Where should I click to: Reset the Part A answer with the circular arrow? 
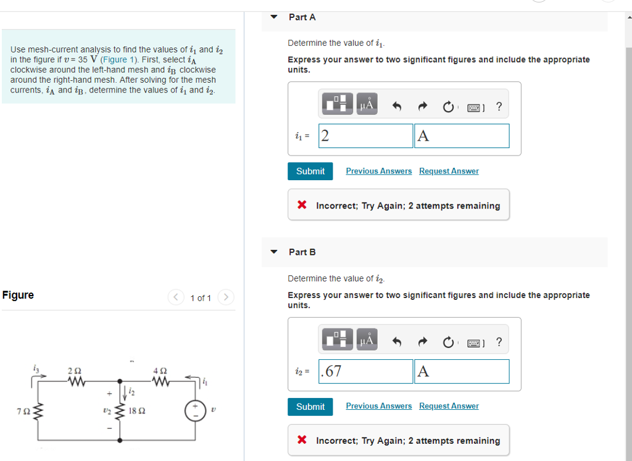pyautogui.click(x=448, y=106)
